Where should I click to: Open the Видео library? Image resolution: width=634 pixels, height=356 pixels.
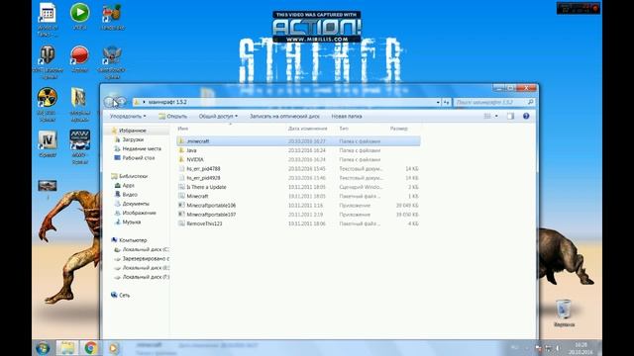(x=130, y=195)
